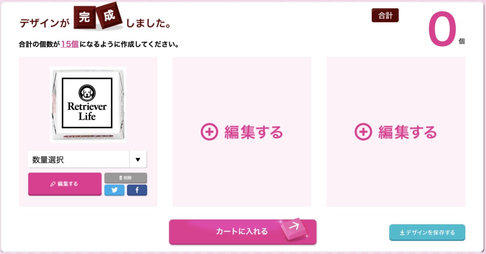This screenshot has width=486, height=254.
Task: Delete the Retriever Life design with 削除
Action: click(126, 178)
